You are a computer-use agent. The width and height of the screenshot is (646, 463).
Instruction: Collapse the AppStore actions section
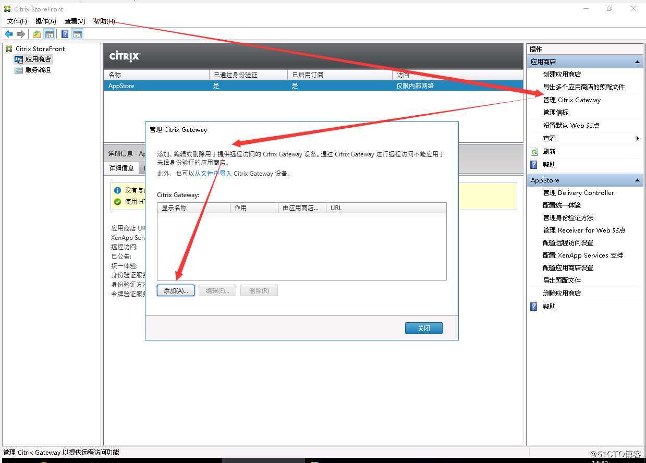tap(637, 180)
